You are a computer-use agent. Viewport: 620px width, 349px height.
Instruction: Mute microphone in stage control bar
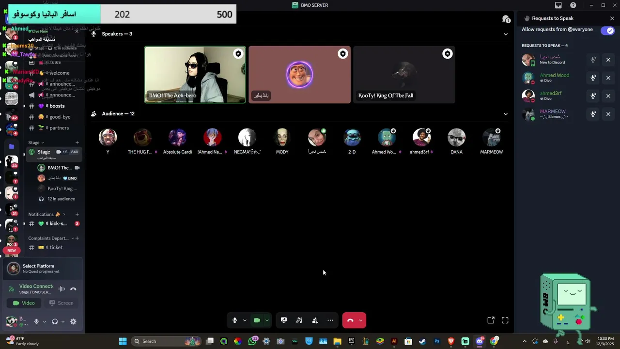coord(234,320)
